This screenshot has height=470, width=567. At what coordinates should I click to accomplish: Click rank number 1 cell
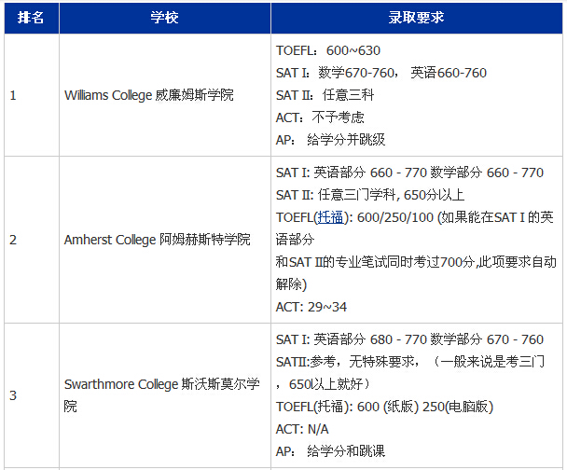click(13, 95)
